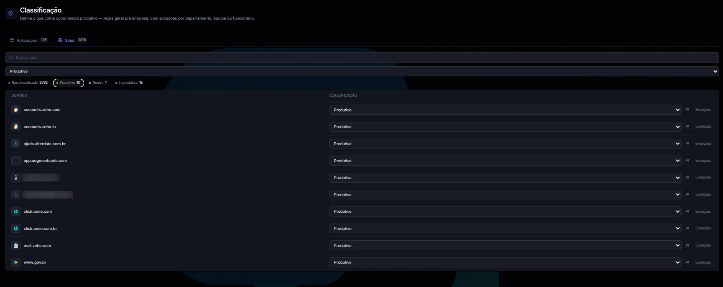Click the accounts.zoho.in favicon
723x287 pixels.
point(16,127)
